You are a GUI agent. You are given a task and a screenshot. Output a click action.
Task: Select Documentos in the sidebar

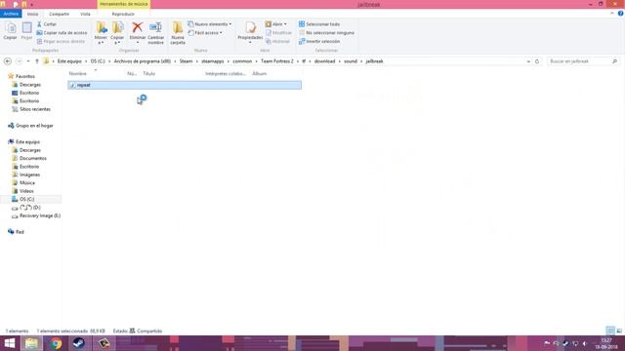pyautogui.click(x=32, y=158)
